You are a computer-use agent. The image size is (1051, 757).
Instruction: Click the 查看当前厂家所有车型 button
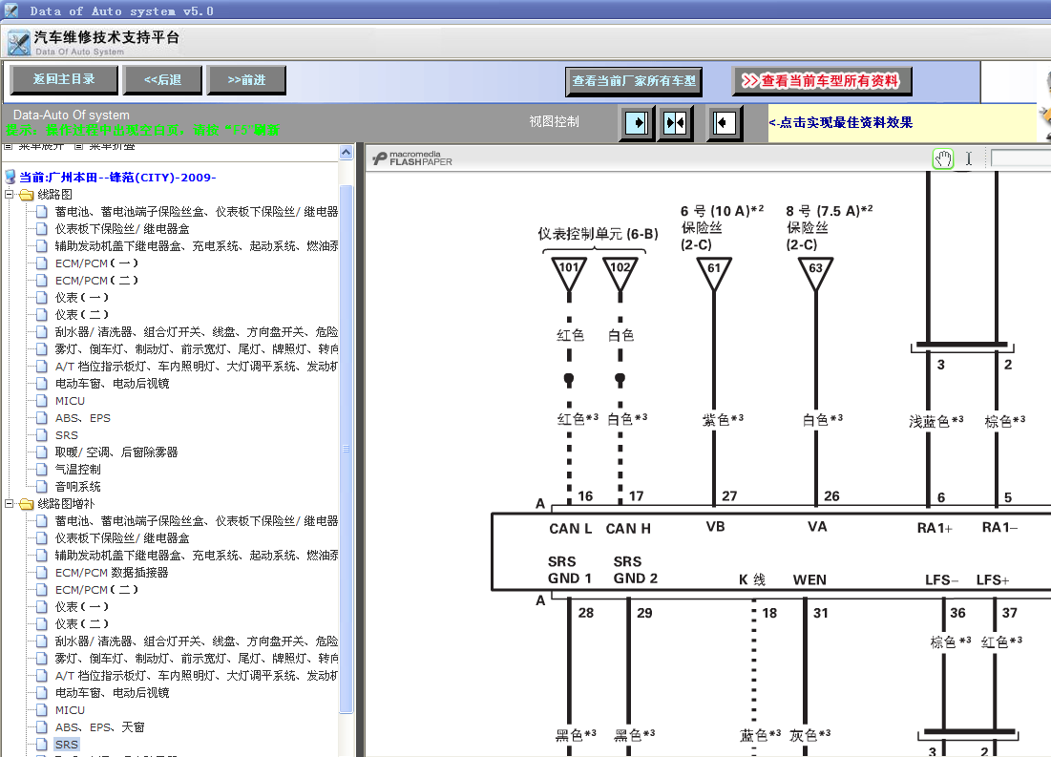coord(634,82)
